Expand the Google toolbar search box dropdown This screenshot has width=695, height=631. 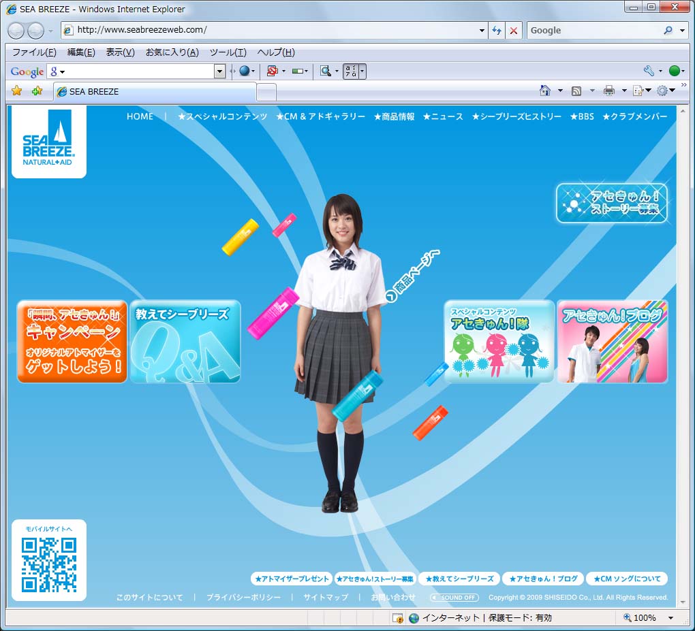(219, 71)
